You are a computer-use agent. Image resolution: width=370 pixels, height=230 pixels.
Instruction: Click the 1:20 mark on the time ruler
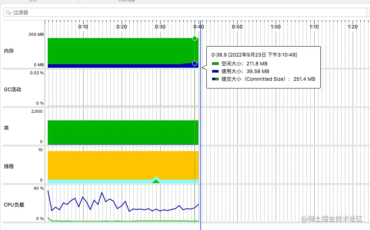[353, 27]
